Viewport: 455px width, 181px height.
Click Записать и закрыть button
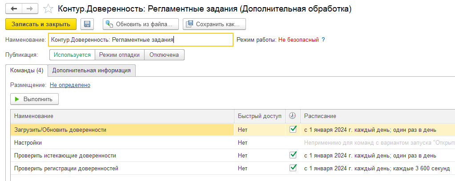[41, 24]
